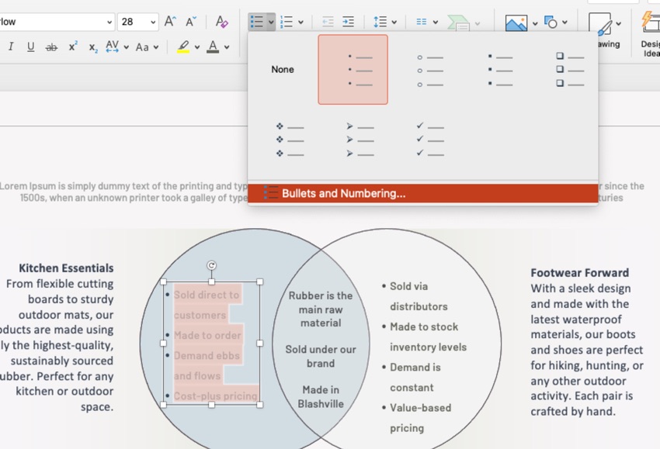Open the font size dropdown
Viewport: 660px width, 449px height.
click(x=151, y=21)
